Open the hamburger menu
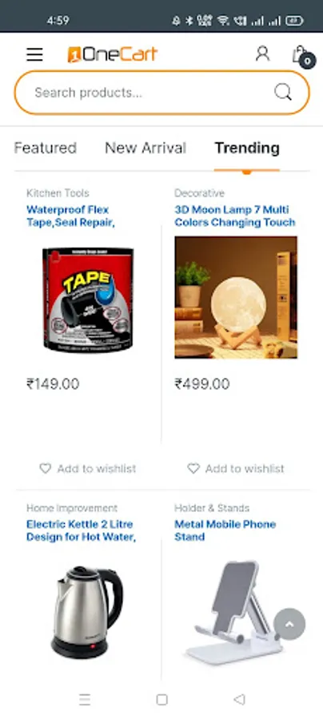The height and width of the screenshot is (719, 323). point(34,54)
